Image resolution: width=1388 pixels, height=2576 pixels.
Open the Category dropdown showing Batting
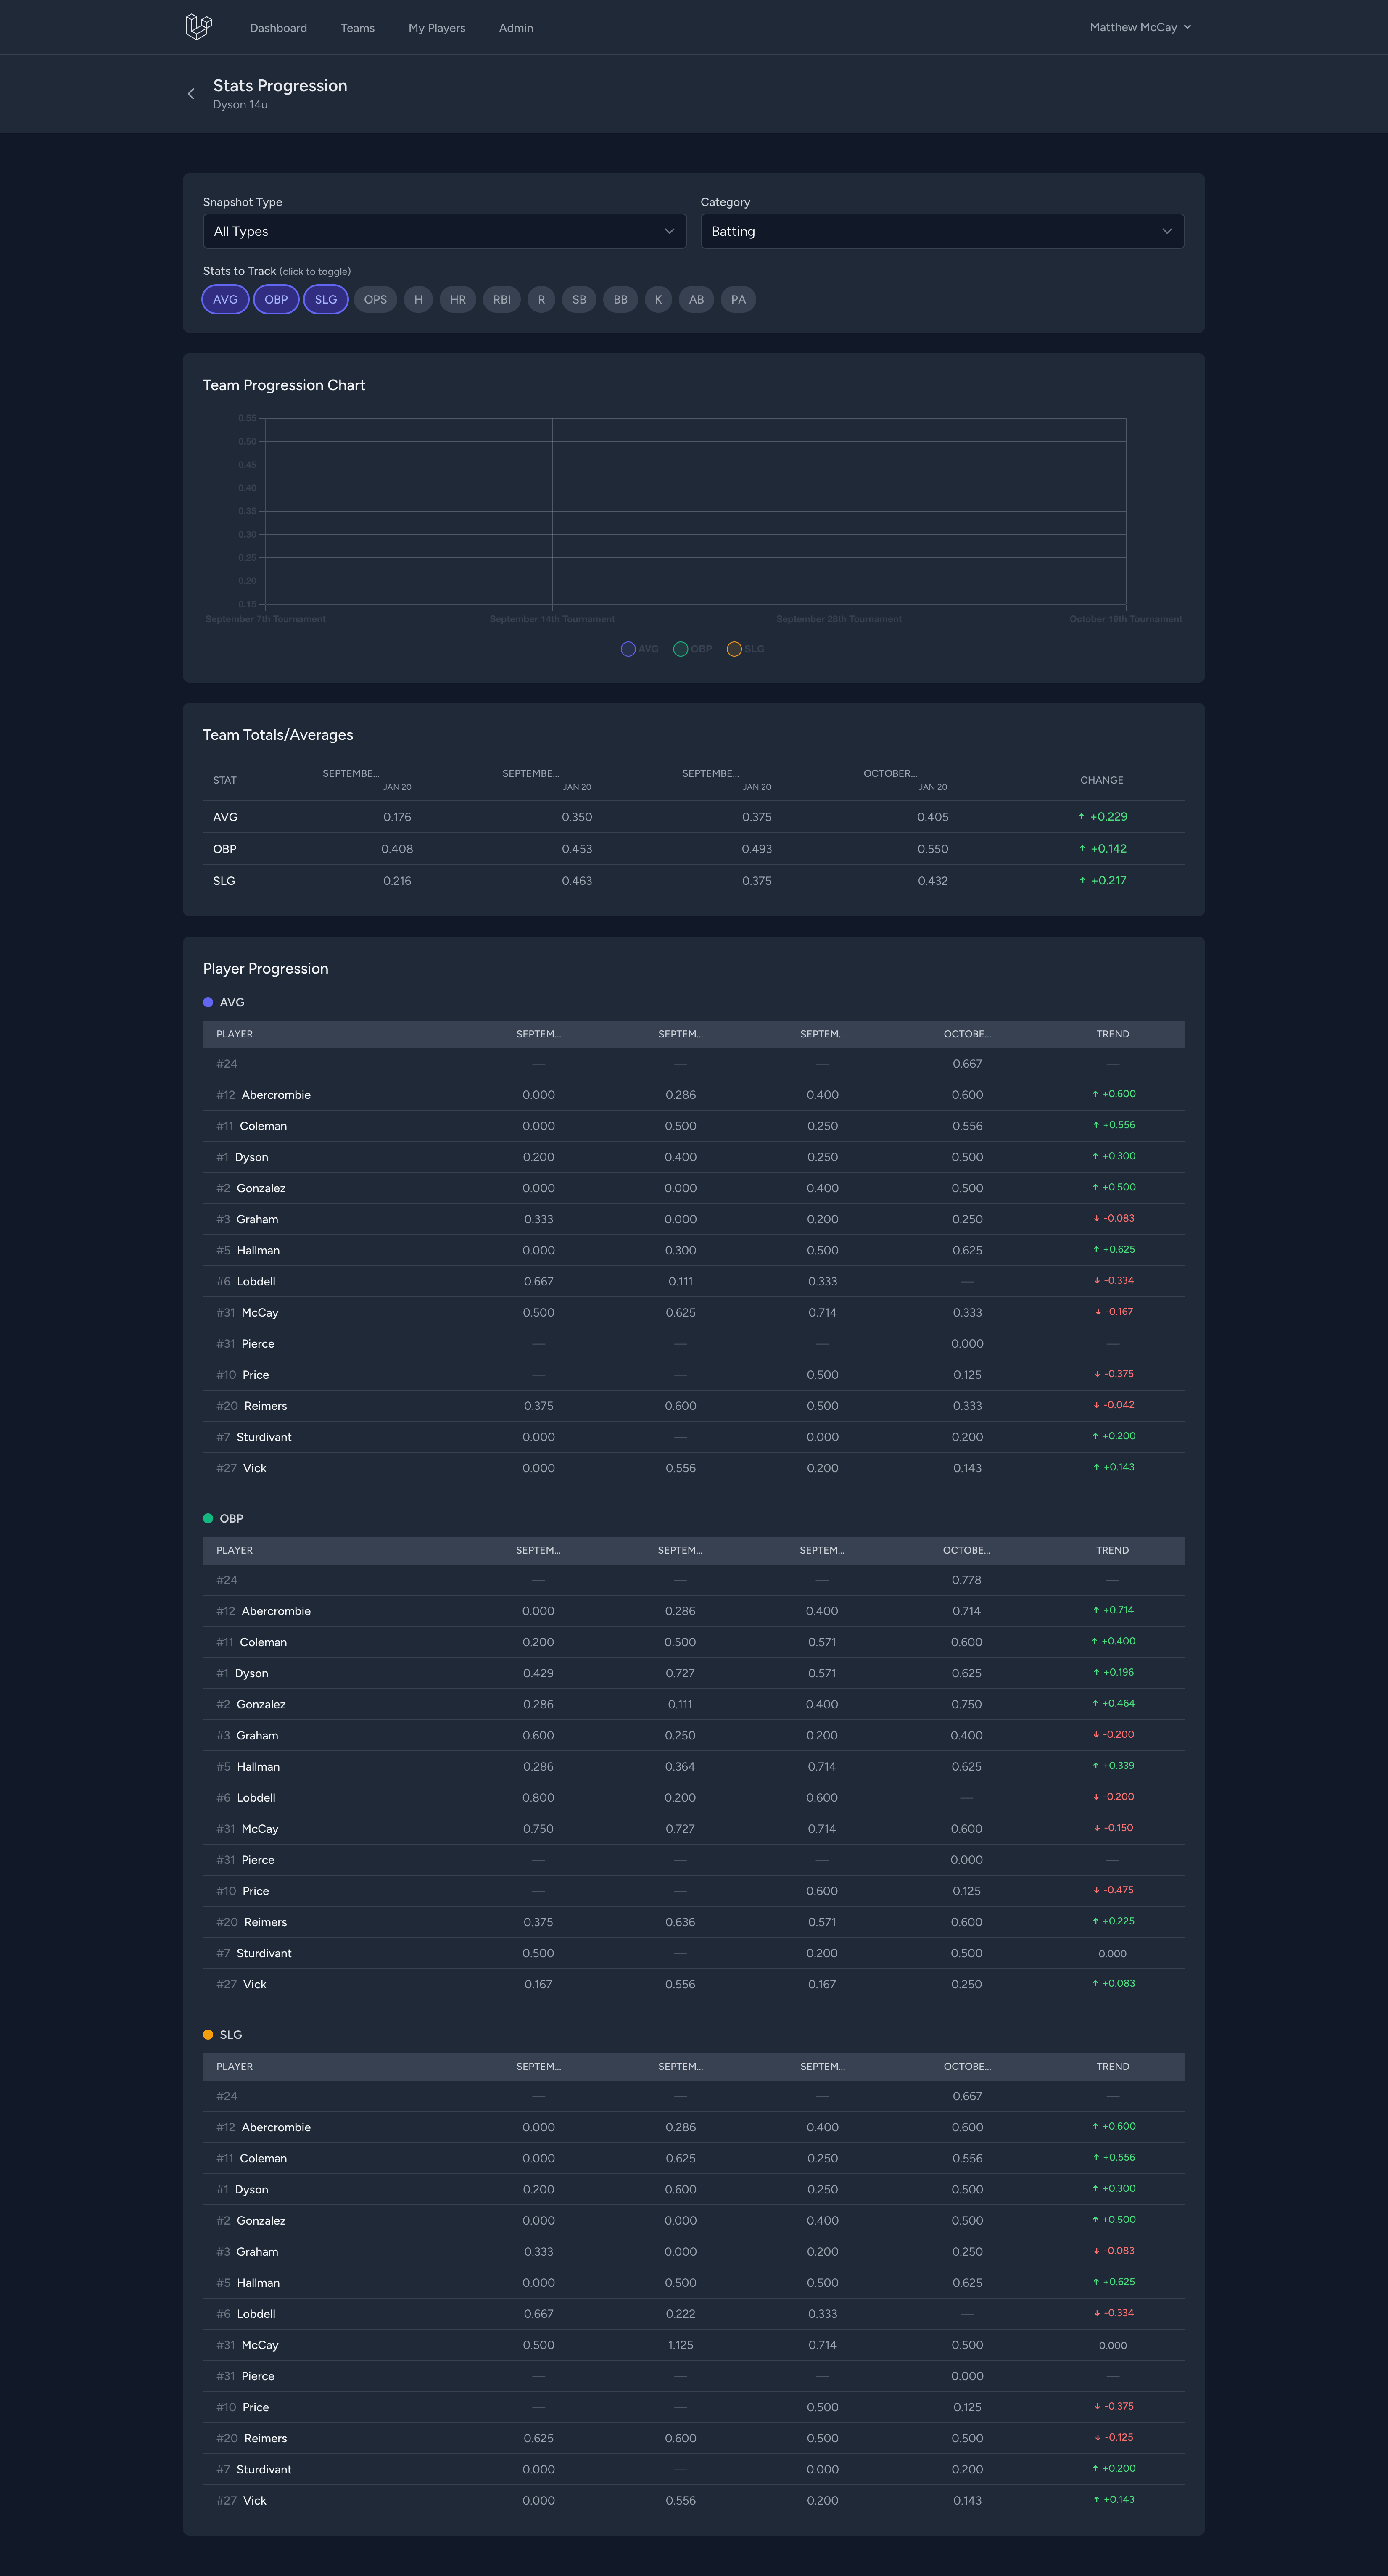click(x=941, y=231)
